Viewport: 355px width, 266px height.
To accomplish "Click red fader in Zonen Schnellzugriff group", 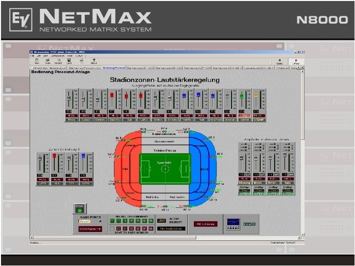I will [x=54, y=156].
